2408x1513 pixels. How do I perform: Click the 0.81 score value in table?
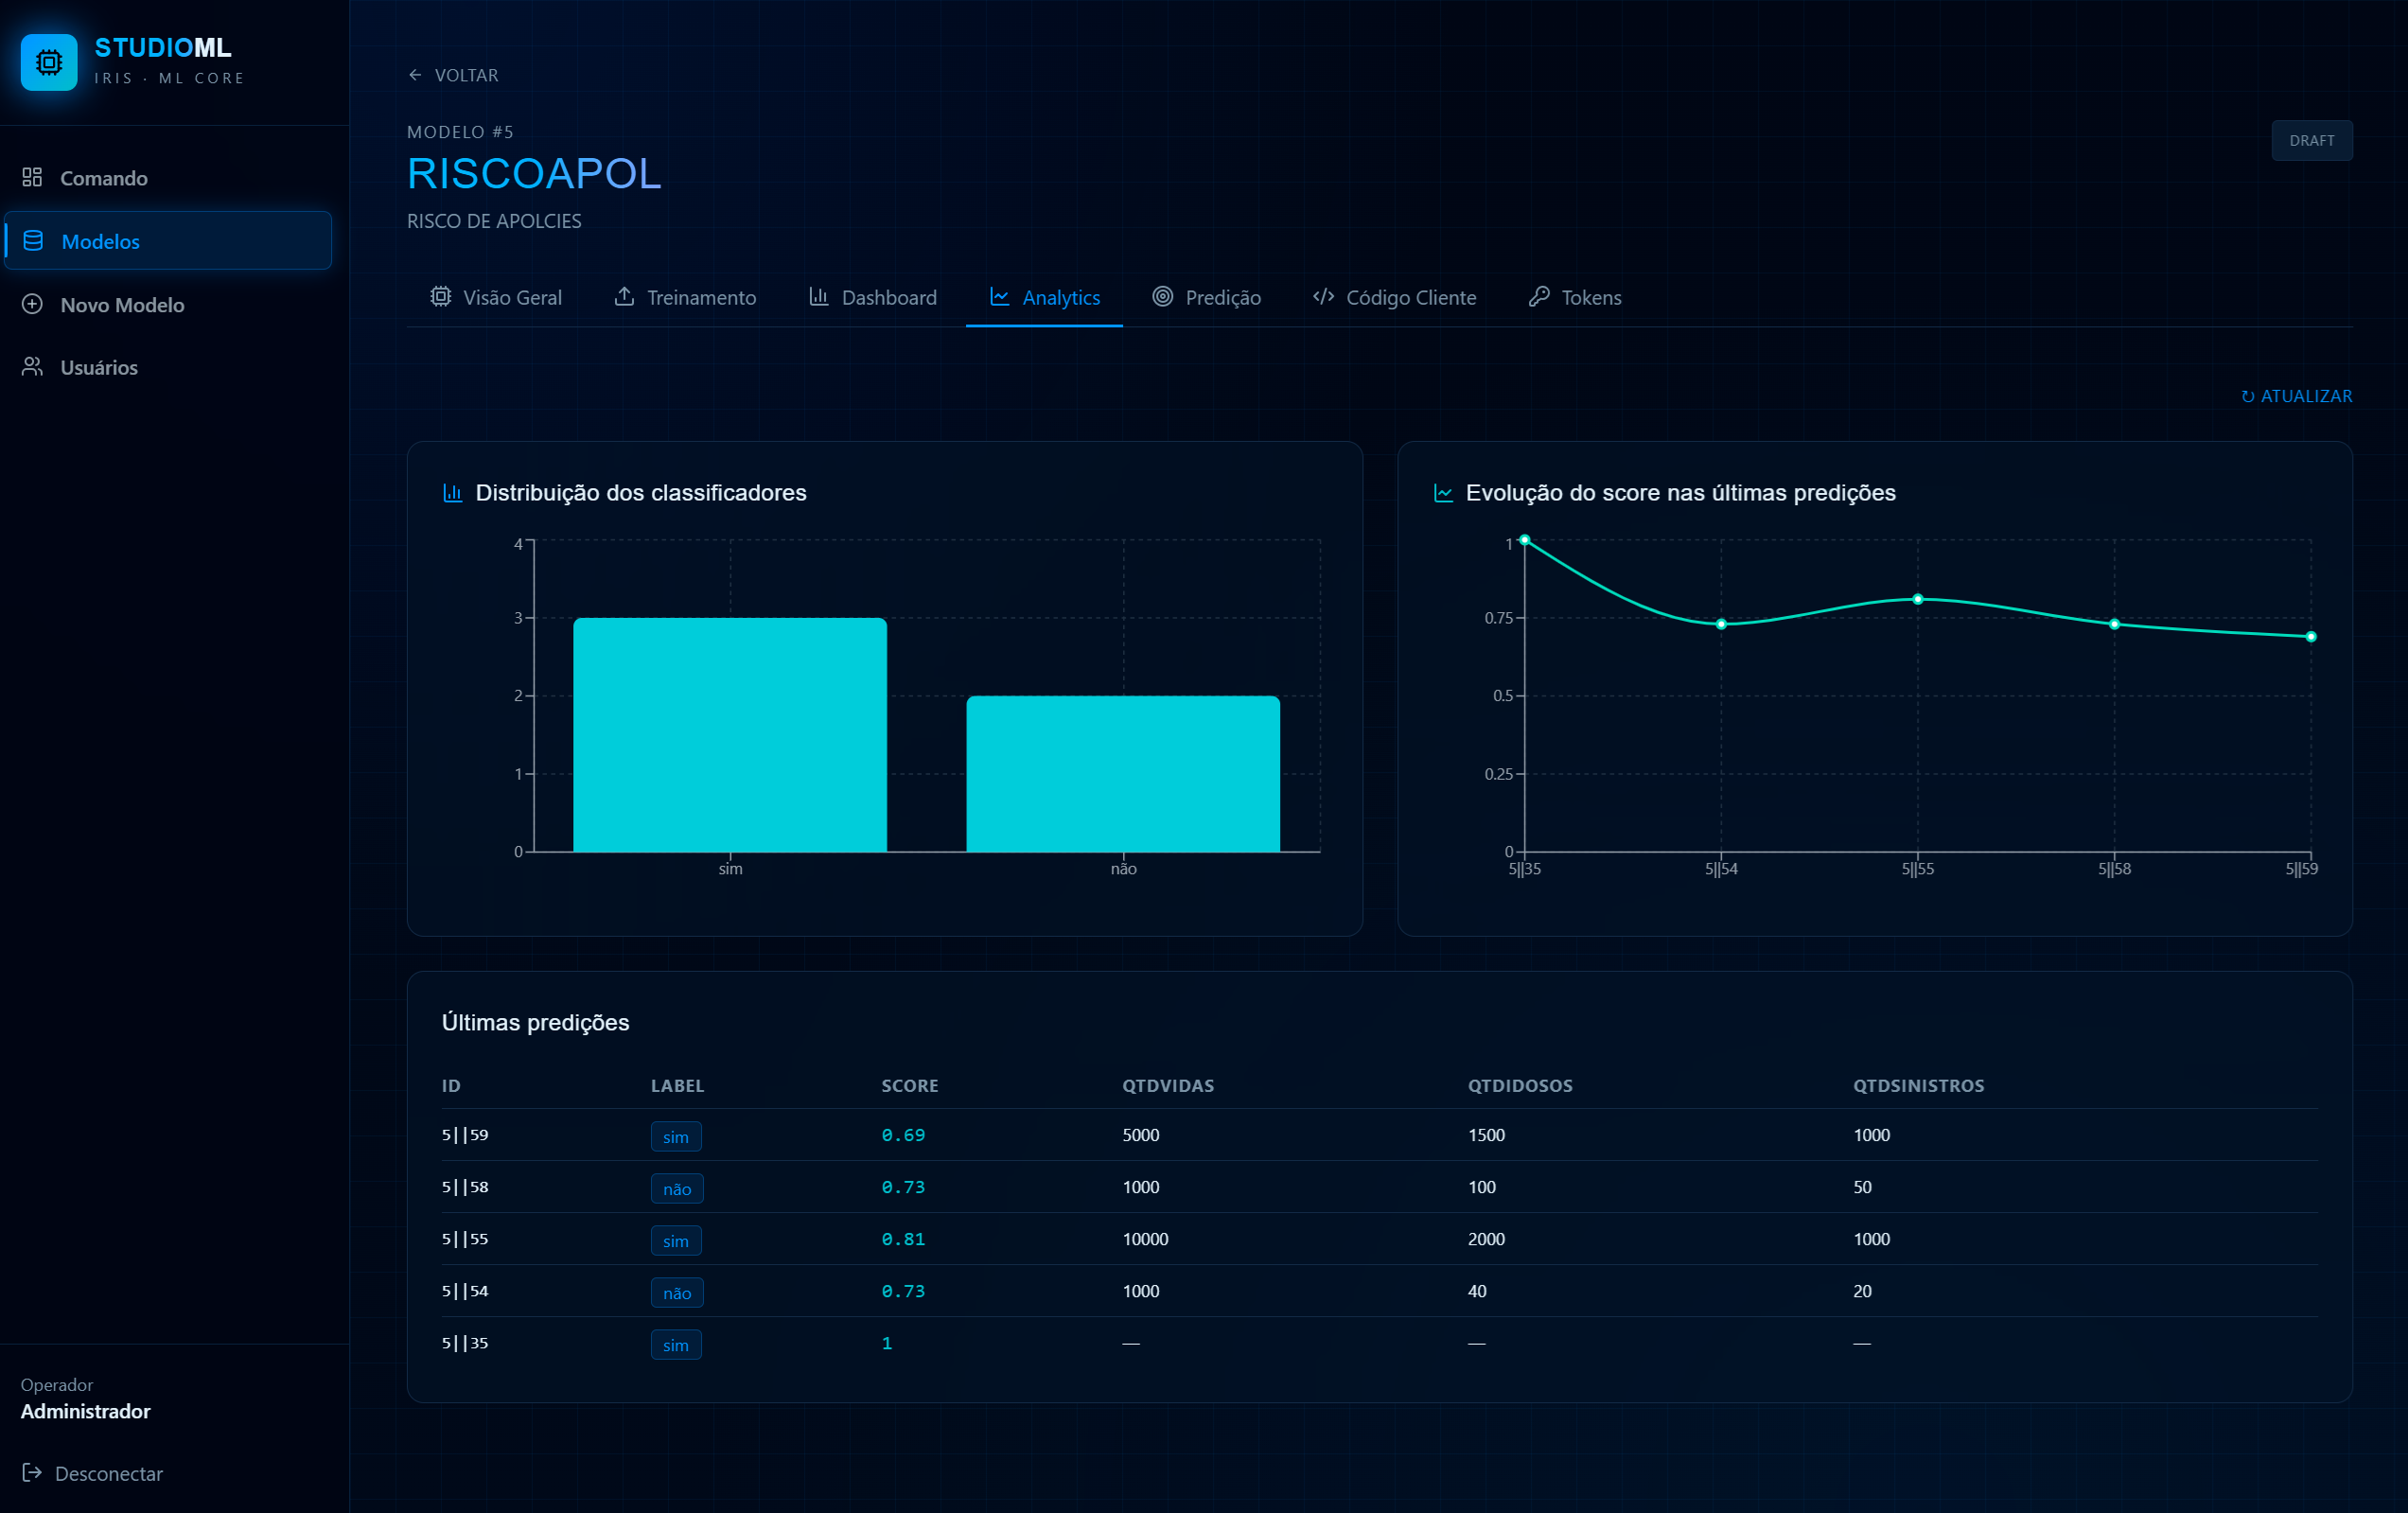click(903, 1239)
